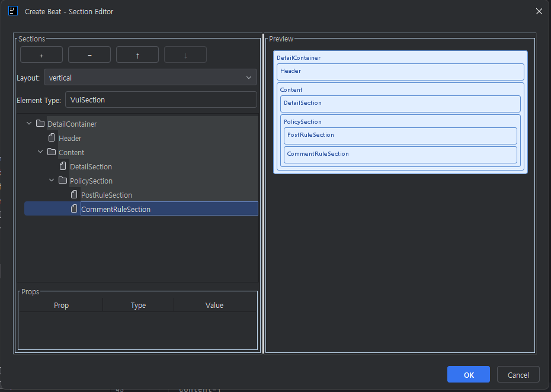Click the Cancel button

pyautogui.click(x=518, y=374)
